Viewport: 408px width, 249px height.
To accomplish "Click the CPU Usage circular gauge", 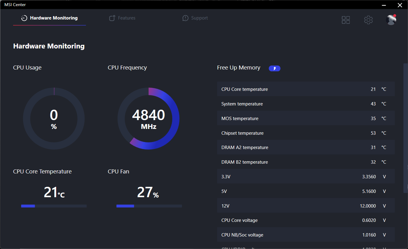I will pyautogui.click(x=54, y=119).
